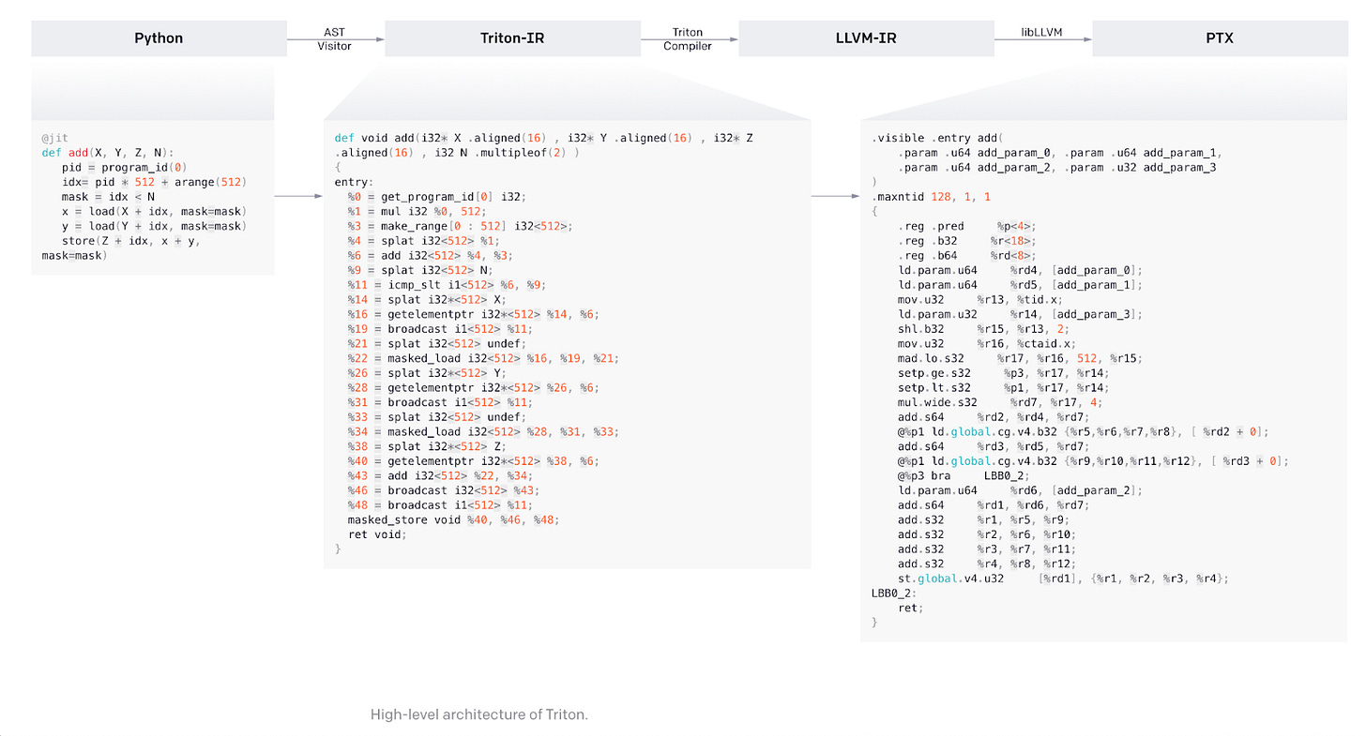Click the '%0 = get_program_id[0] i32;' line
Screen dimensions: 1366x736
tap(438, 197)
